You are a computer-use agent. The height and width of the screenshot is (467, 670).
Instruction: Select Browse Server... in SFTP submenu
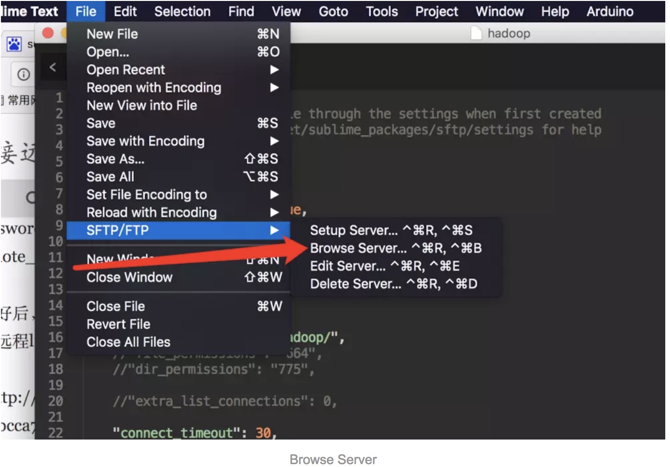pos(396,248)
